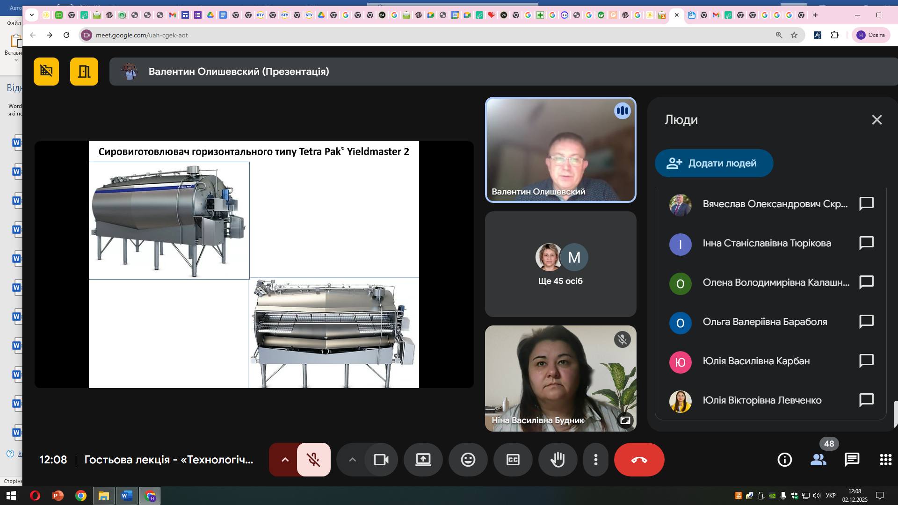Image resolution: width=898 pixels, height=505 pixels.
Task: Expand video settings arrow beside camera
Action: coord(353,460)
